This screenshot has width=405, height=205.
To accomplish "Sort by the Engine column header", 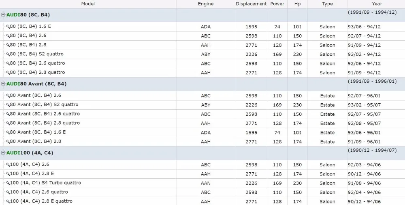I will pyautogui.click(x=206, y=4).
